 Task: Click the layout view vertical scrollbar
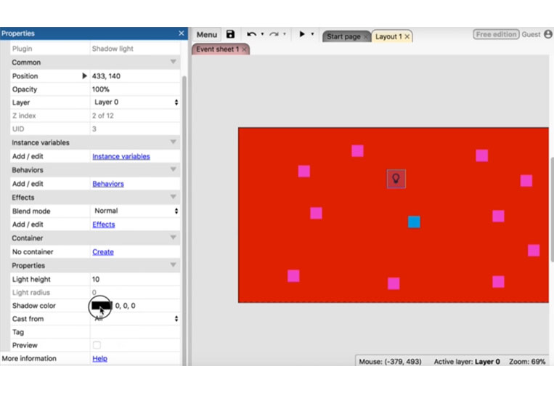(x=552, y=209)
